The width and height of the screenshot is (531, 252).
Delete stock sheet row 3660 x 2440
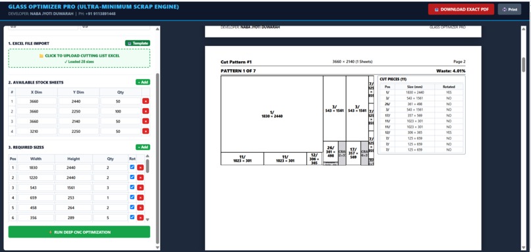pyautogui.click(x=146, y=101)
